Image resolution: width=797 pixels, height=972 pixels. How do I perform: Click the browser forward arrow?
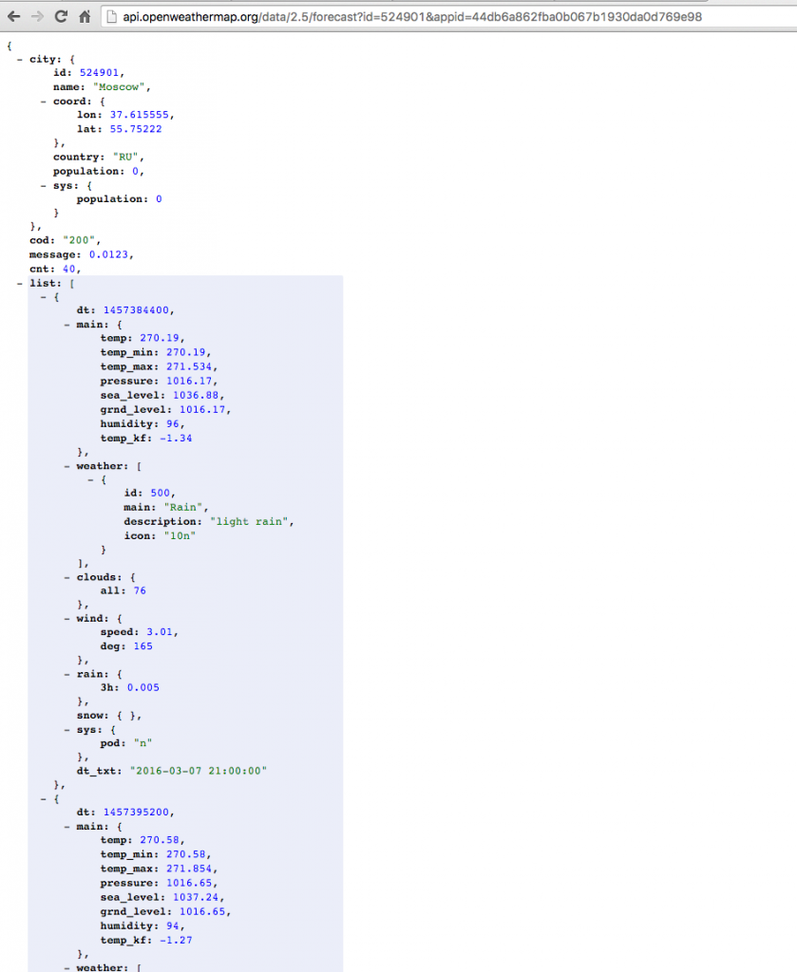point(36,16)
